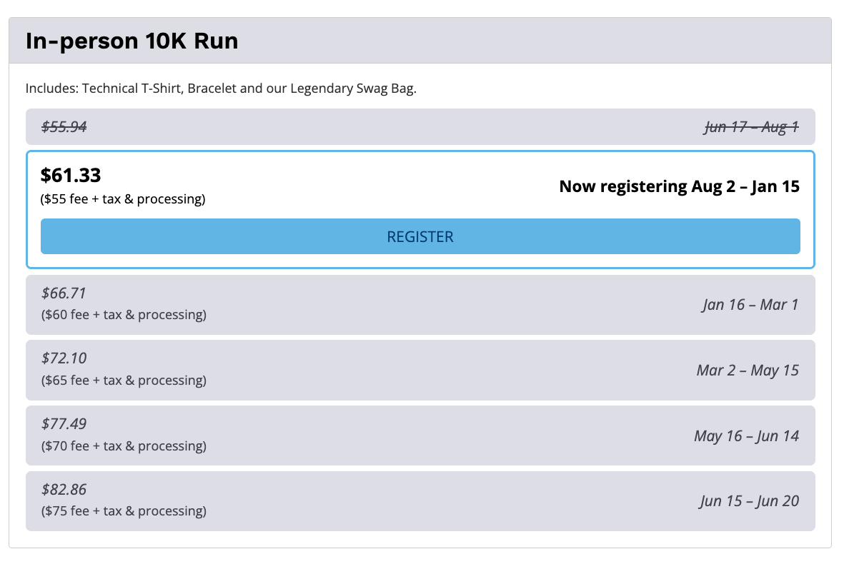Click the expired Jun 17 – Aug 1 date
This screenshot has width=844, height=564.
[751, 127]
